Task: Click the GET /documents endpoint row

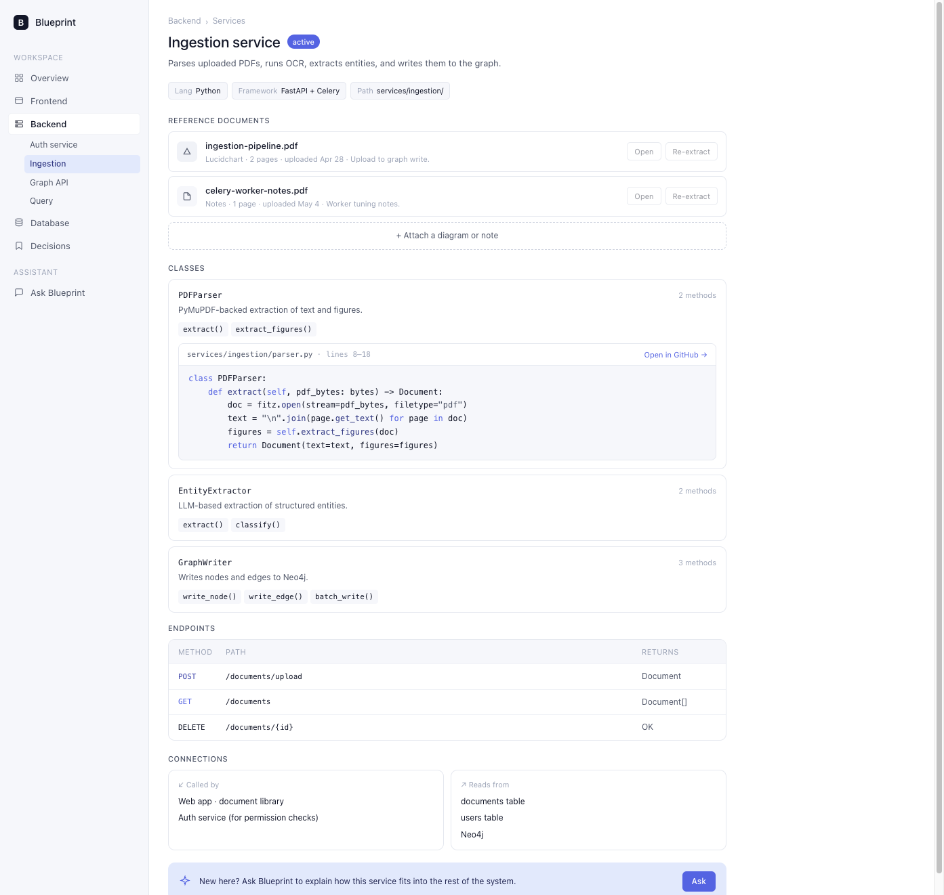Action: click(x=447, y=702)
